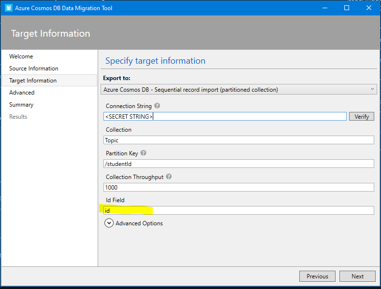The image size is (381, 289).
Task: Maximize the Data Migration Tool window
Action: pos(347,8)
